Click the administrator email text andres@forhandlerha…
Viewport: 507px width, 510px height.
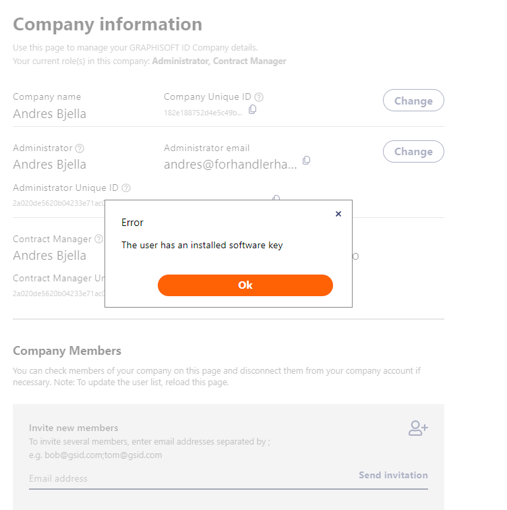pyautogui.click(x=230, y=164)
